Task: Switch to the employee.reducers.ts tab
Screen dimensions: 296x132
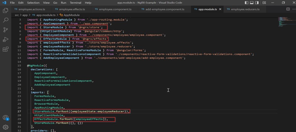Action: 245,9
